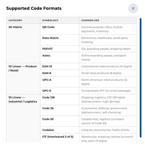This screenshot has width=145, height=146.
Task: Select the QR Code symbology cell
Action: coord(60,29)
